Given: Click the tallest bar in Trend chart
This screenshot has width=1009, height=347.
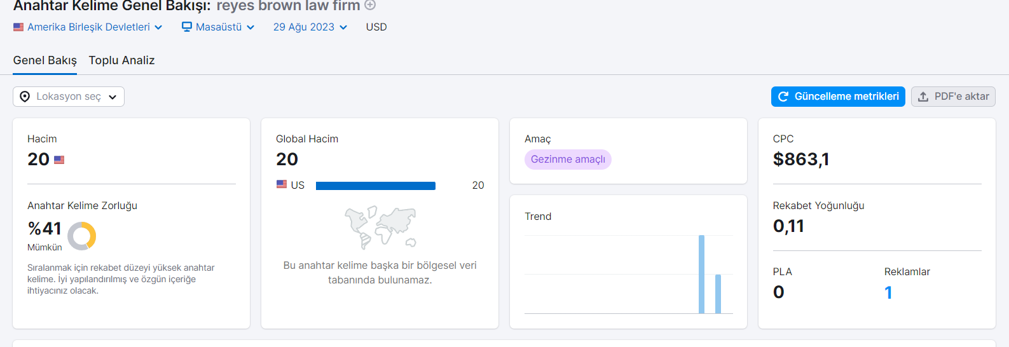Looking at the screenshot, I should [x=701, y=275].
